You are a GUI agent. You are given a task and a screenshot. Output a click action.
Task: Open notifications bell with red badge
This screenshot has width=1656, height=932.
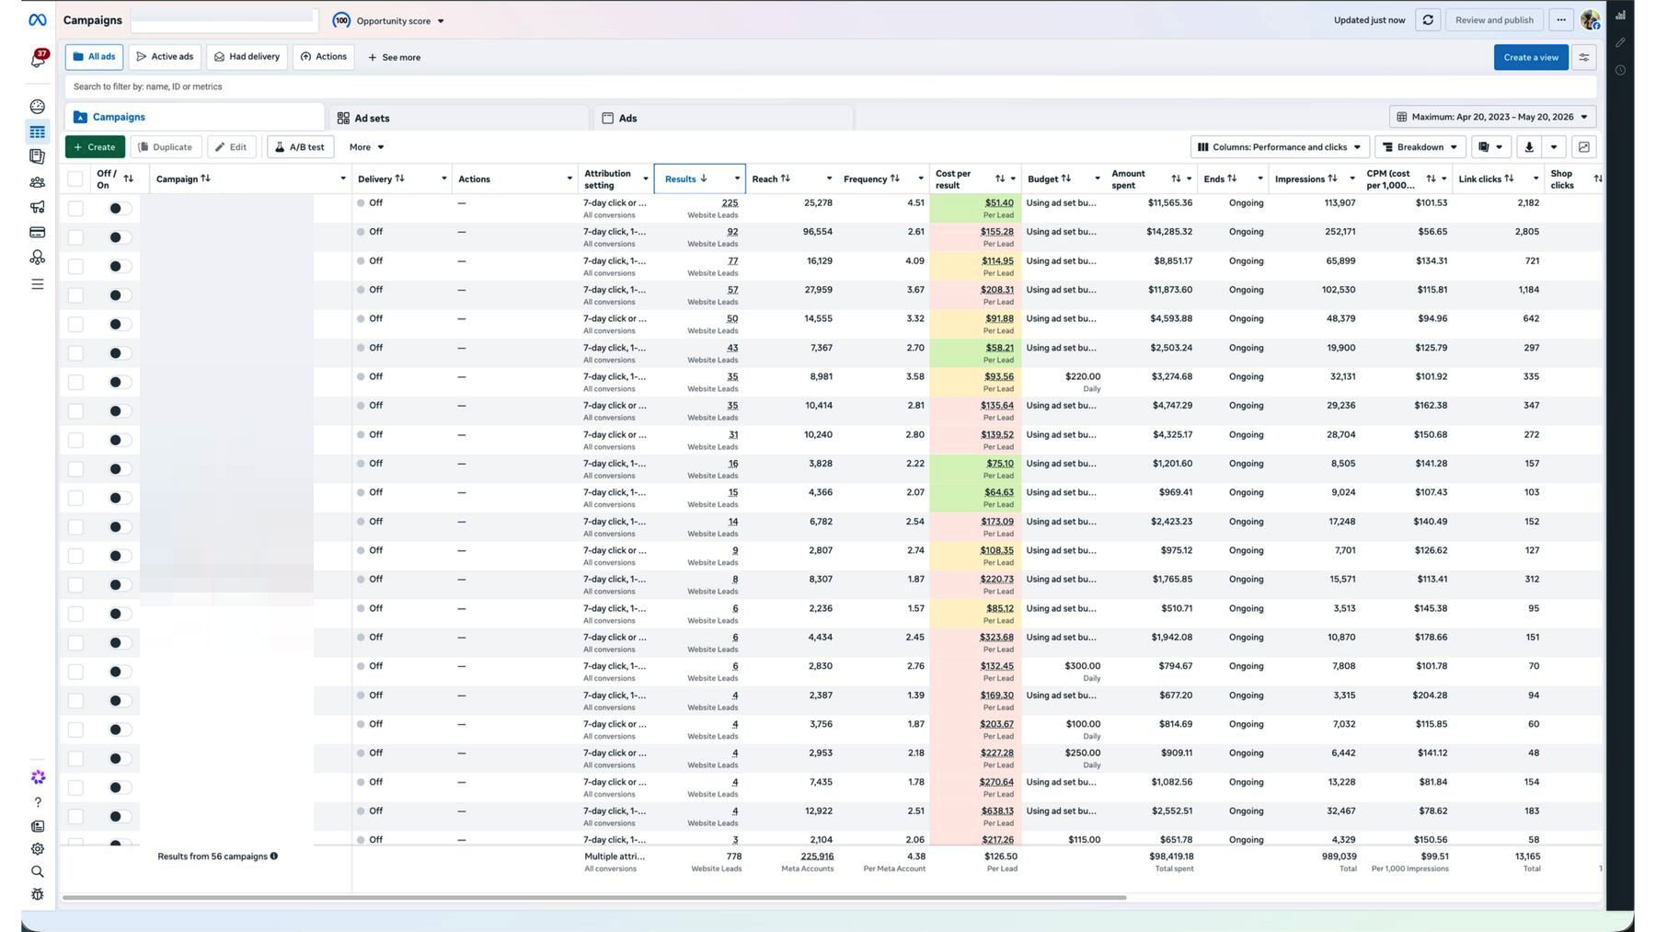point(38,59)
